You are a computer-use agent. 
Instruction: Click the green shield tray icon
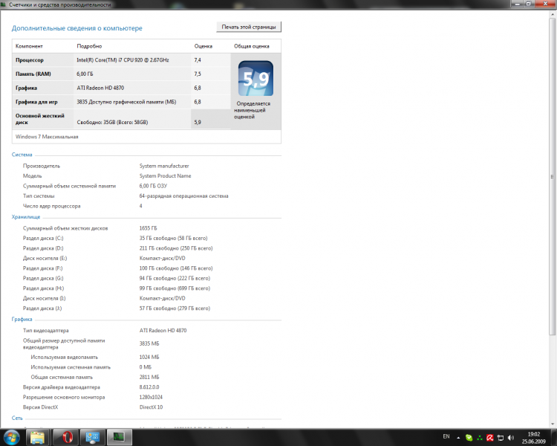pos(469,438)
